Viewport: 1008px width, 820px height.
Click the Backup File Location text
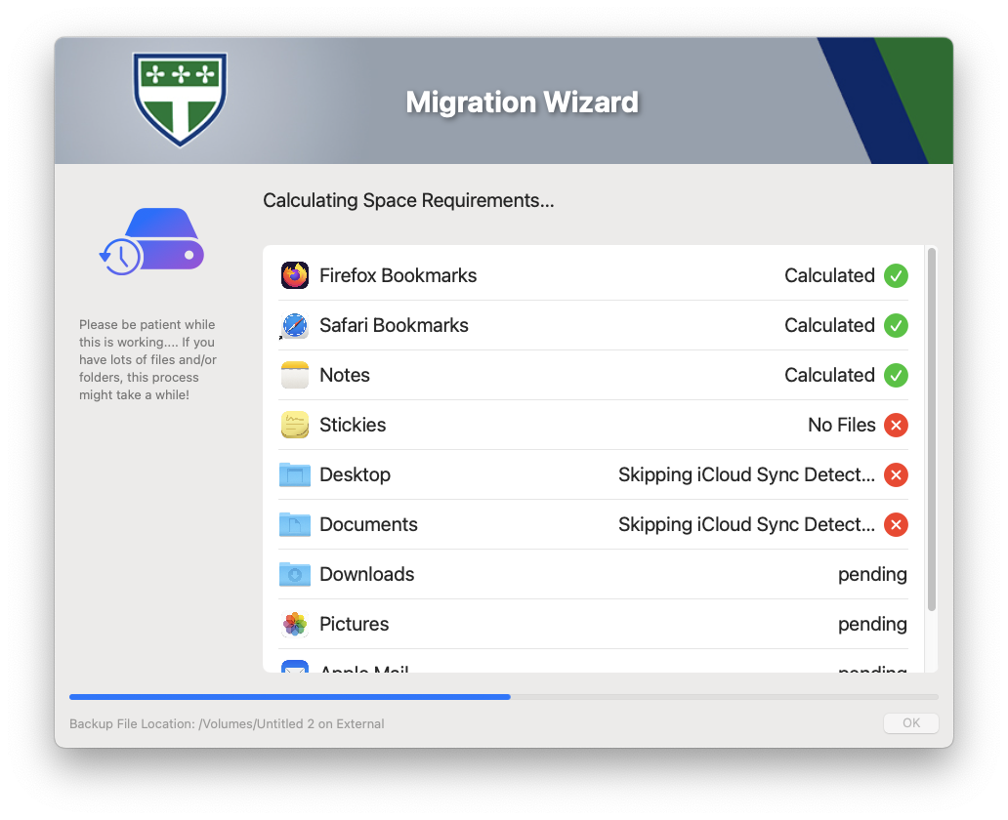pyautogui.click(x=227, y=723)
